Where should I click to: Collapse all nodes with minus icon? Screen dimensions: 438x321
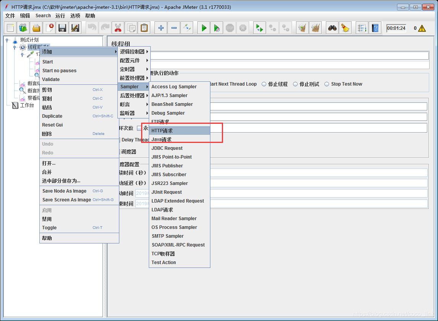(x=174, y=28)
